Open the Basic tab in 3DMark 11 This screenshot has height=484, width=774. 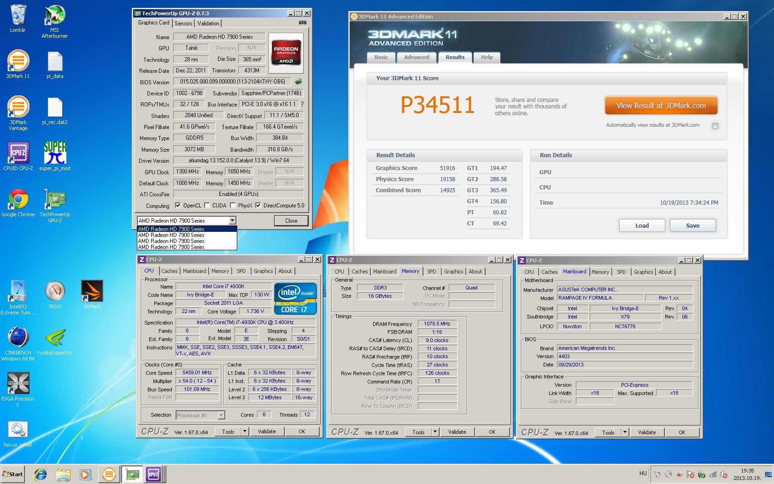tap(381, 57)
